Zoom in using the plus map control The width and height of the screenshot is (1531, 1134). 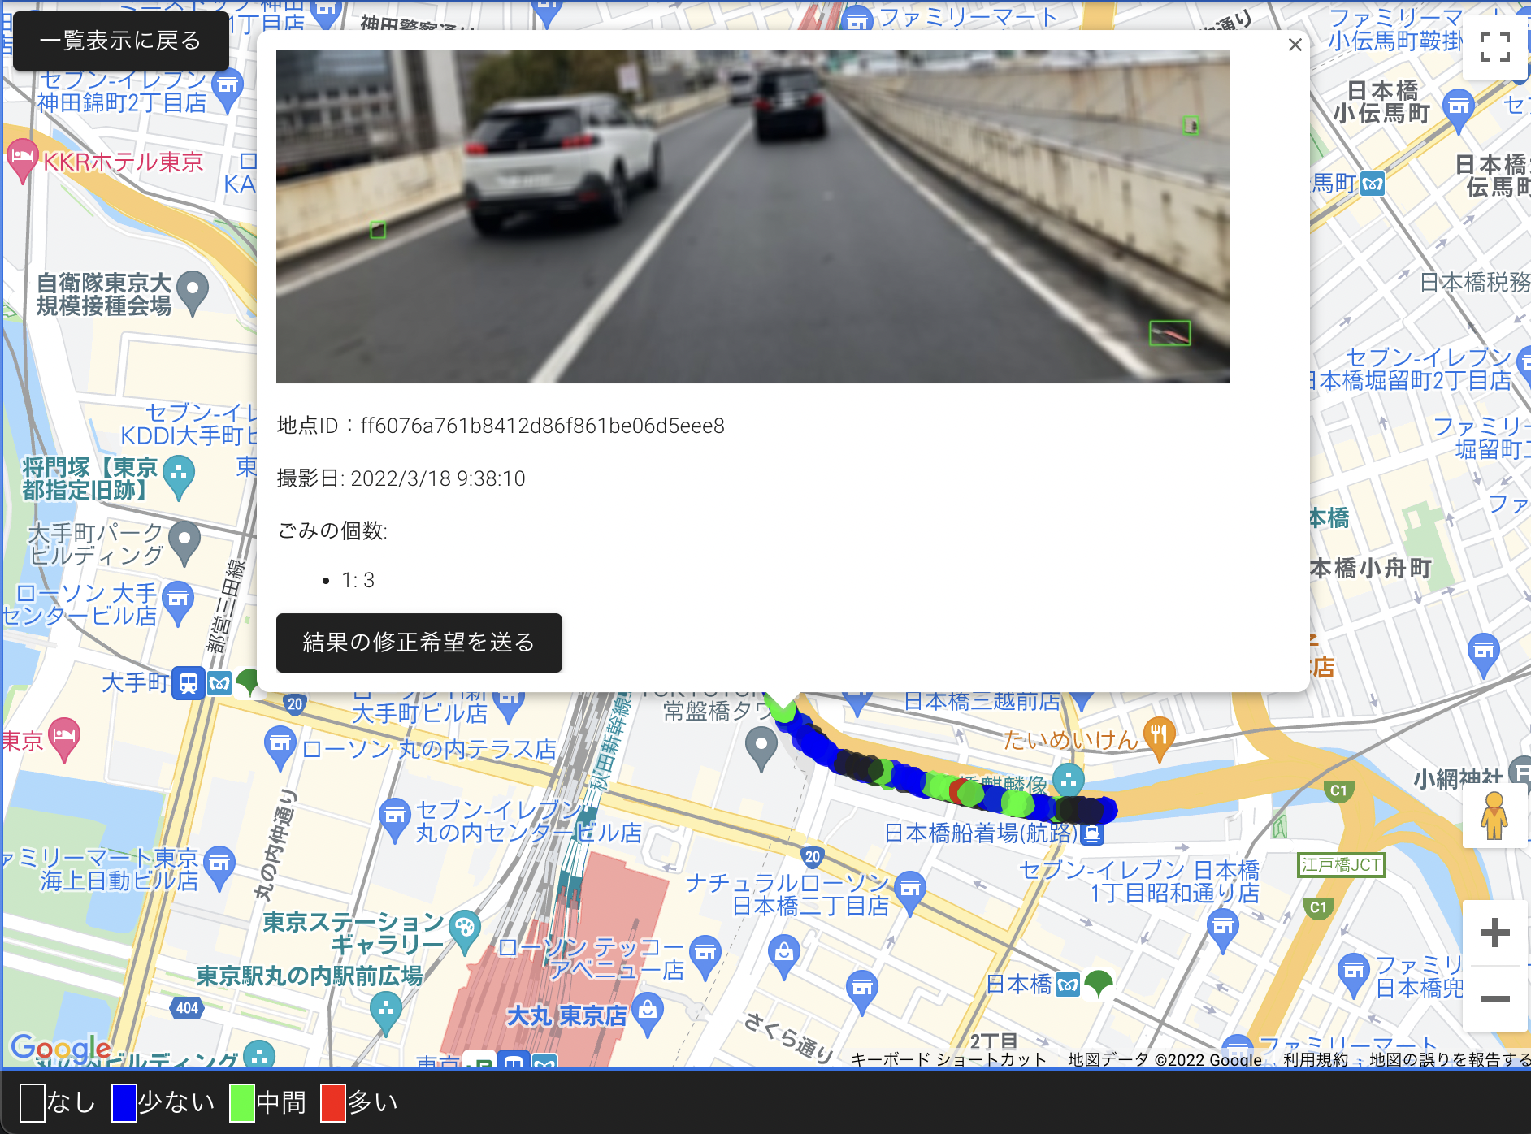pyautogui.click(x=1495, y=933)
